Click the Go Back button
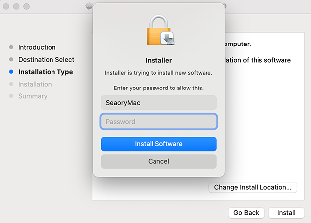 [x=246, y=213]
